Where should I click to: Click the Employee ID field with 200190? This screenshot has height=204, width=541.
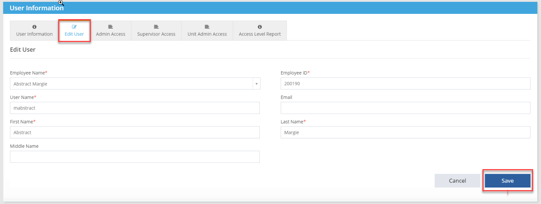click(x=405, y=84)
